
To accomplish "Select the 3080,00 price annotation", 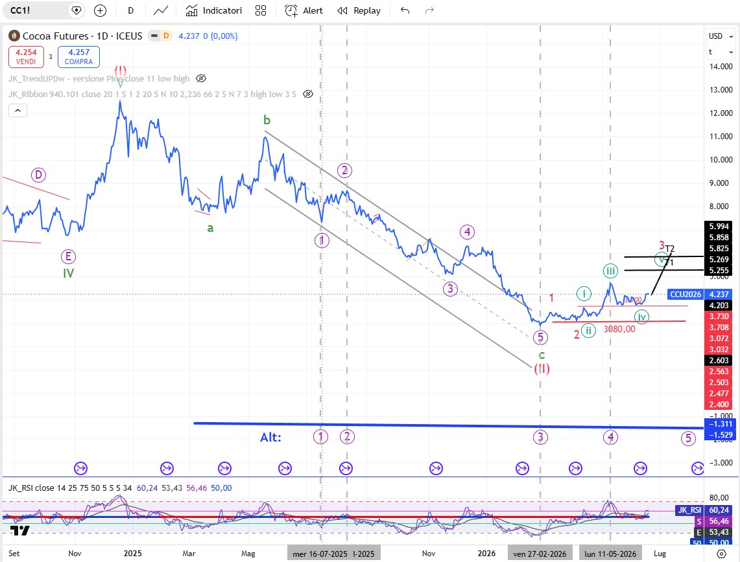I will coord(619,329).
